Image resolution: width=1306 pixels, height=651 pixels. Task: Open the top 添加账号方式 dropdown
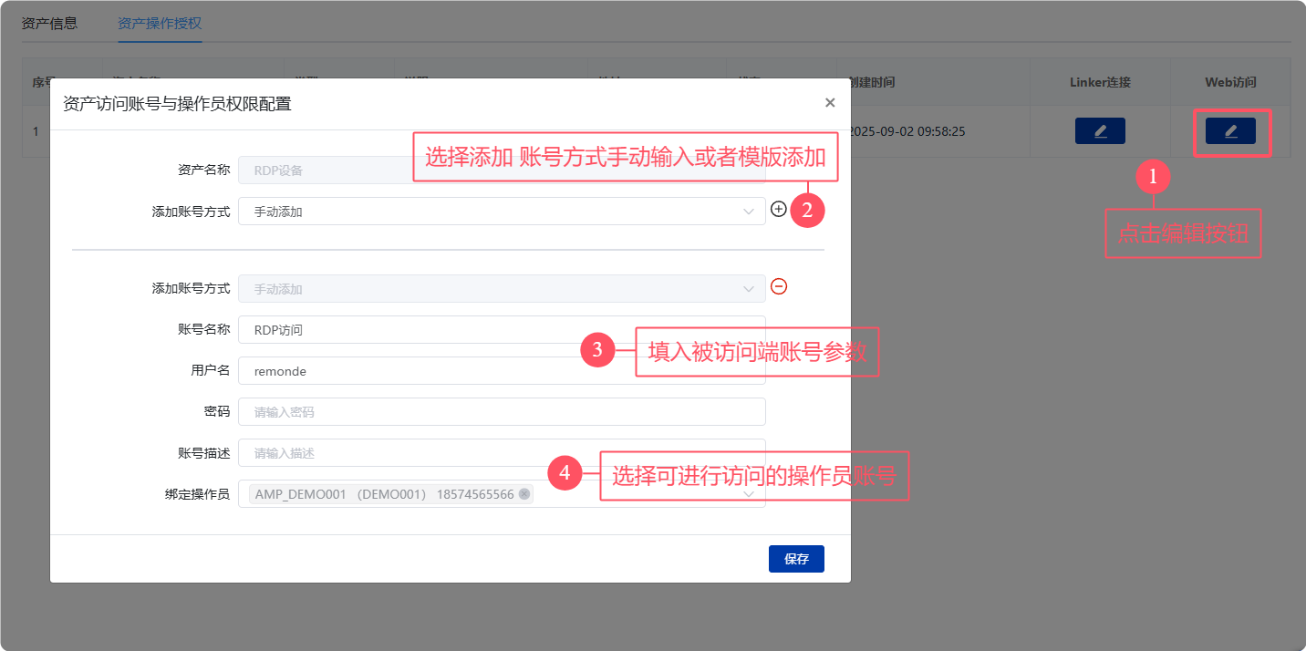point(501,212)
